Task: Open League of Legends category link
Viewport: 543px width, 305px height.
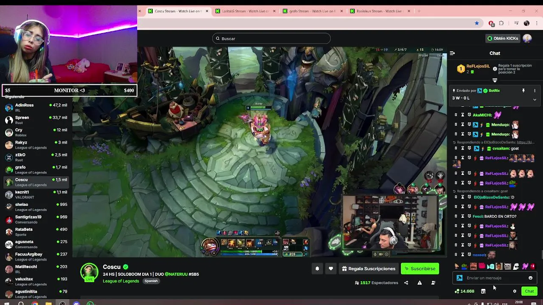Action: 121,281
